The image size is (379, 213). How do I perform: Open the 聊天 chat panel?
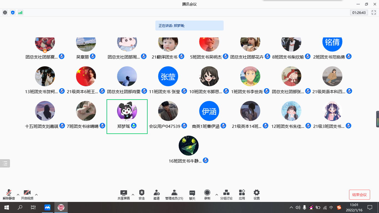pos(192,195)
